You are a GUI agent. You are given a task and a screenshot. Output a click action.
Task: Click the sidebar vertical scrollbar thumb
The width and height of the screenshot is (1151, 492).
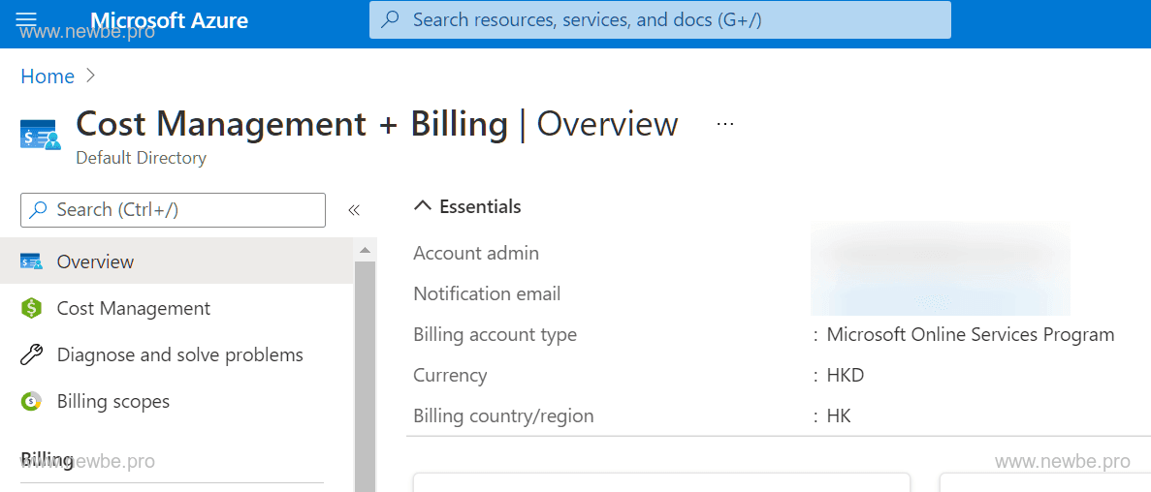(x=365, y=378)
